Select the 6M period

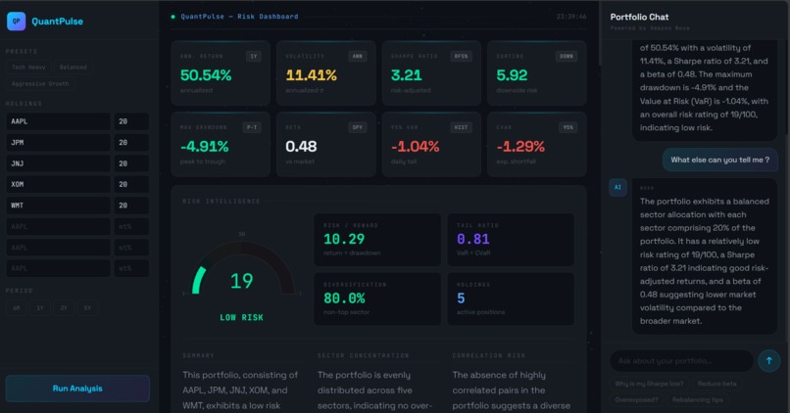coord(16,308)
